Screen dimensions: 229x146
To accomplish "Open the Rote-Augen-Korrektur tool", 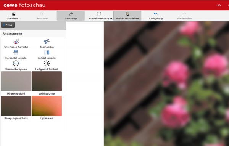I will (16, 42).
